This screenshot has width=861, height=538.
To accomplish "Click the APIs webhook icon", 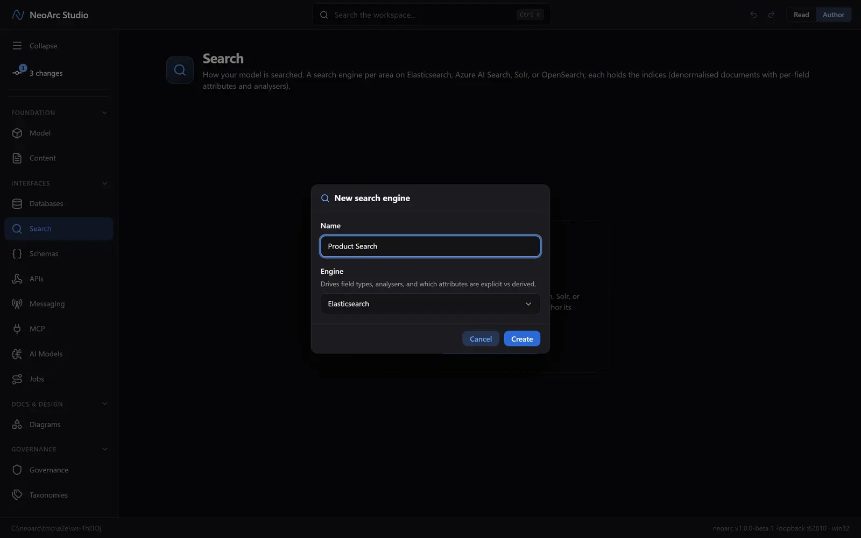I will [17, 279].
